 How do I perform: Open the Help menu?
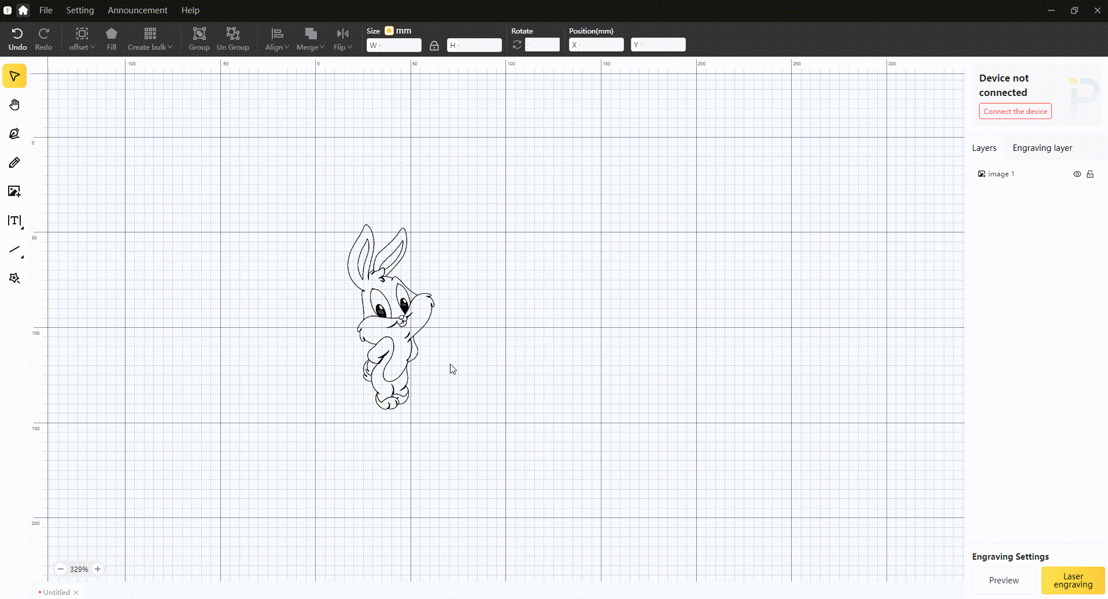190,10
